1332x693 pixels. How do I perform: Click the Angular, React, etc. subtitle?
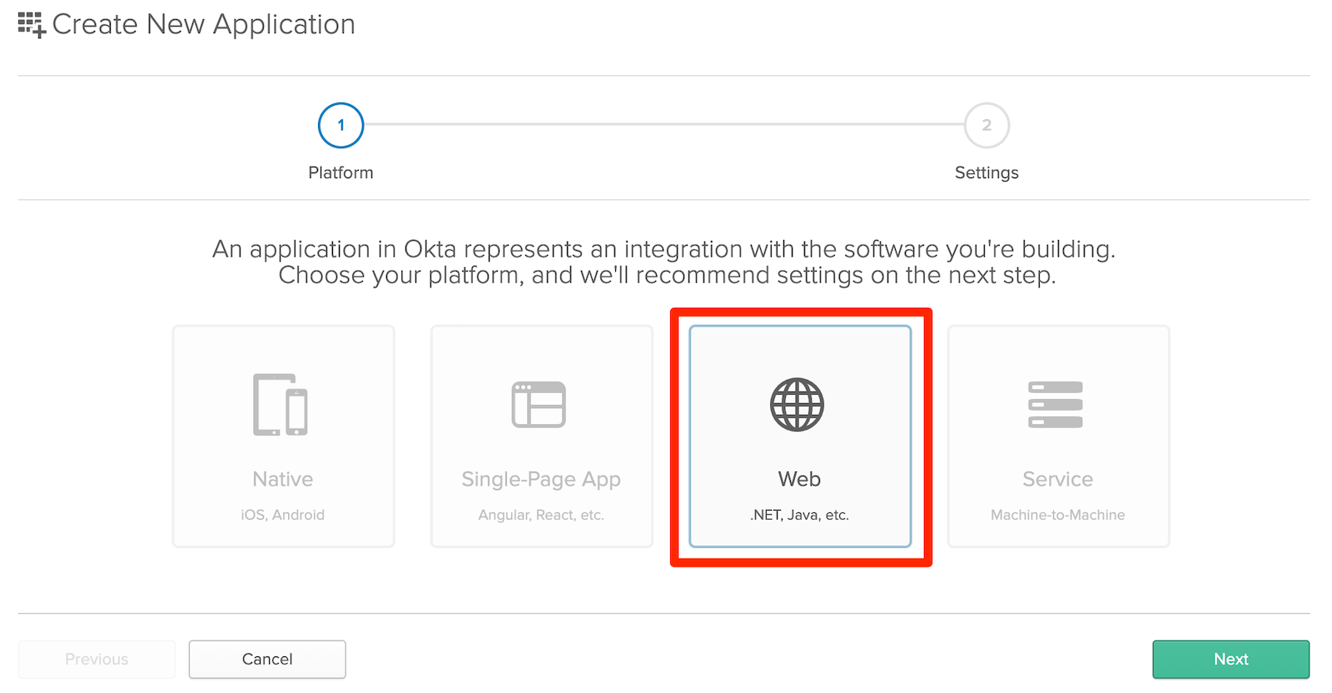pos(541,515)
